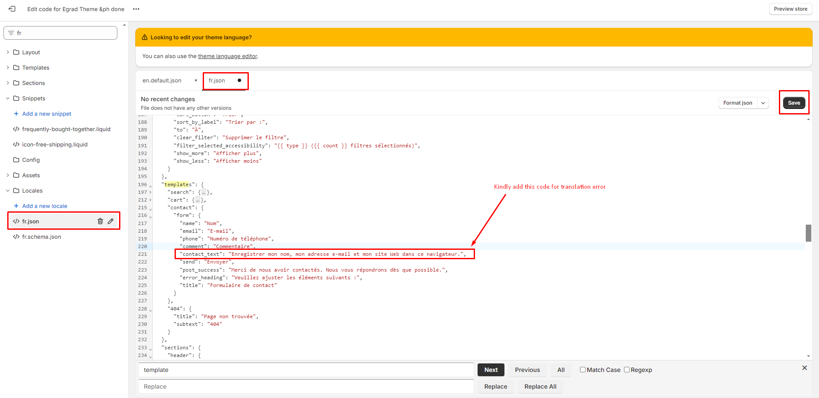Delete fr.json using trash icon
Screen dimensions: 819x398
click(x=100, y=221)
